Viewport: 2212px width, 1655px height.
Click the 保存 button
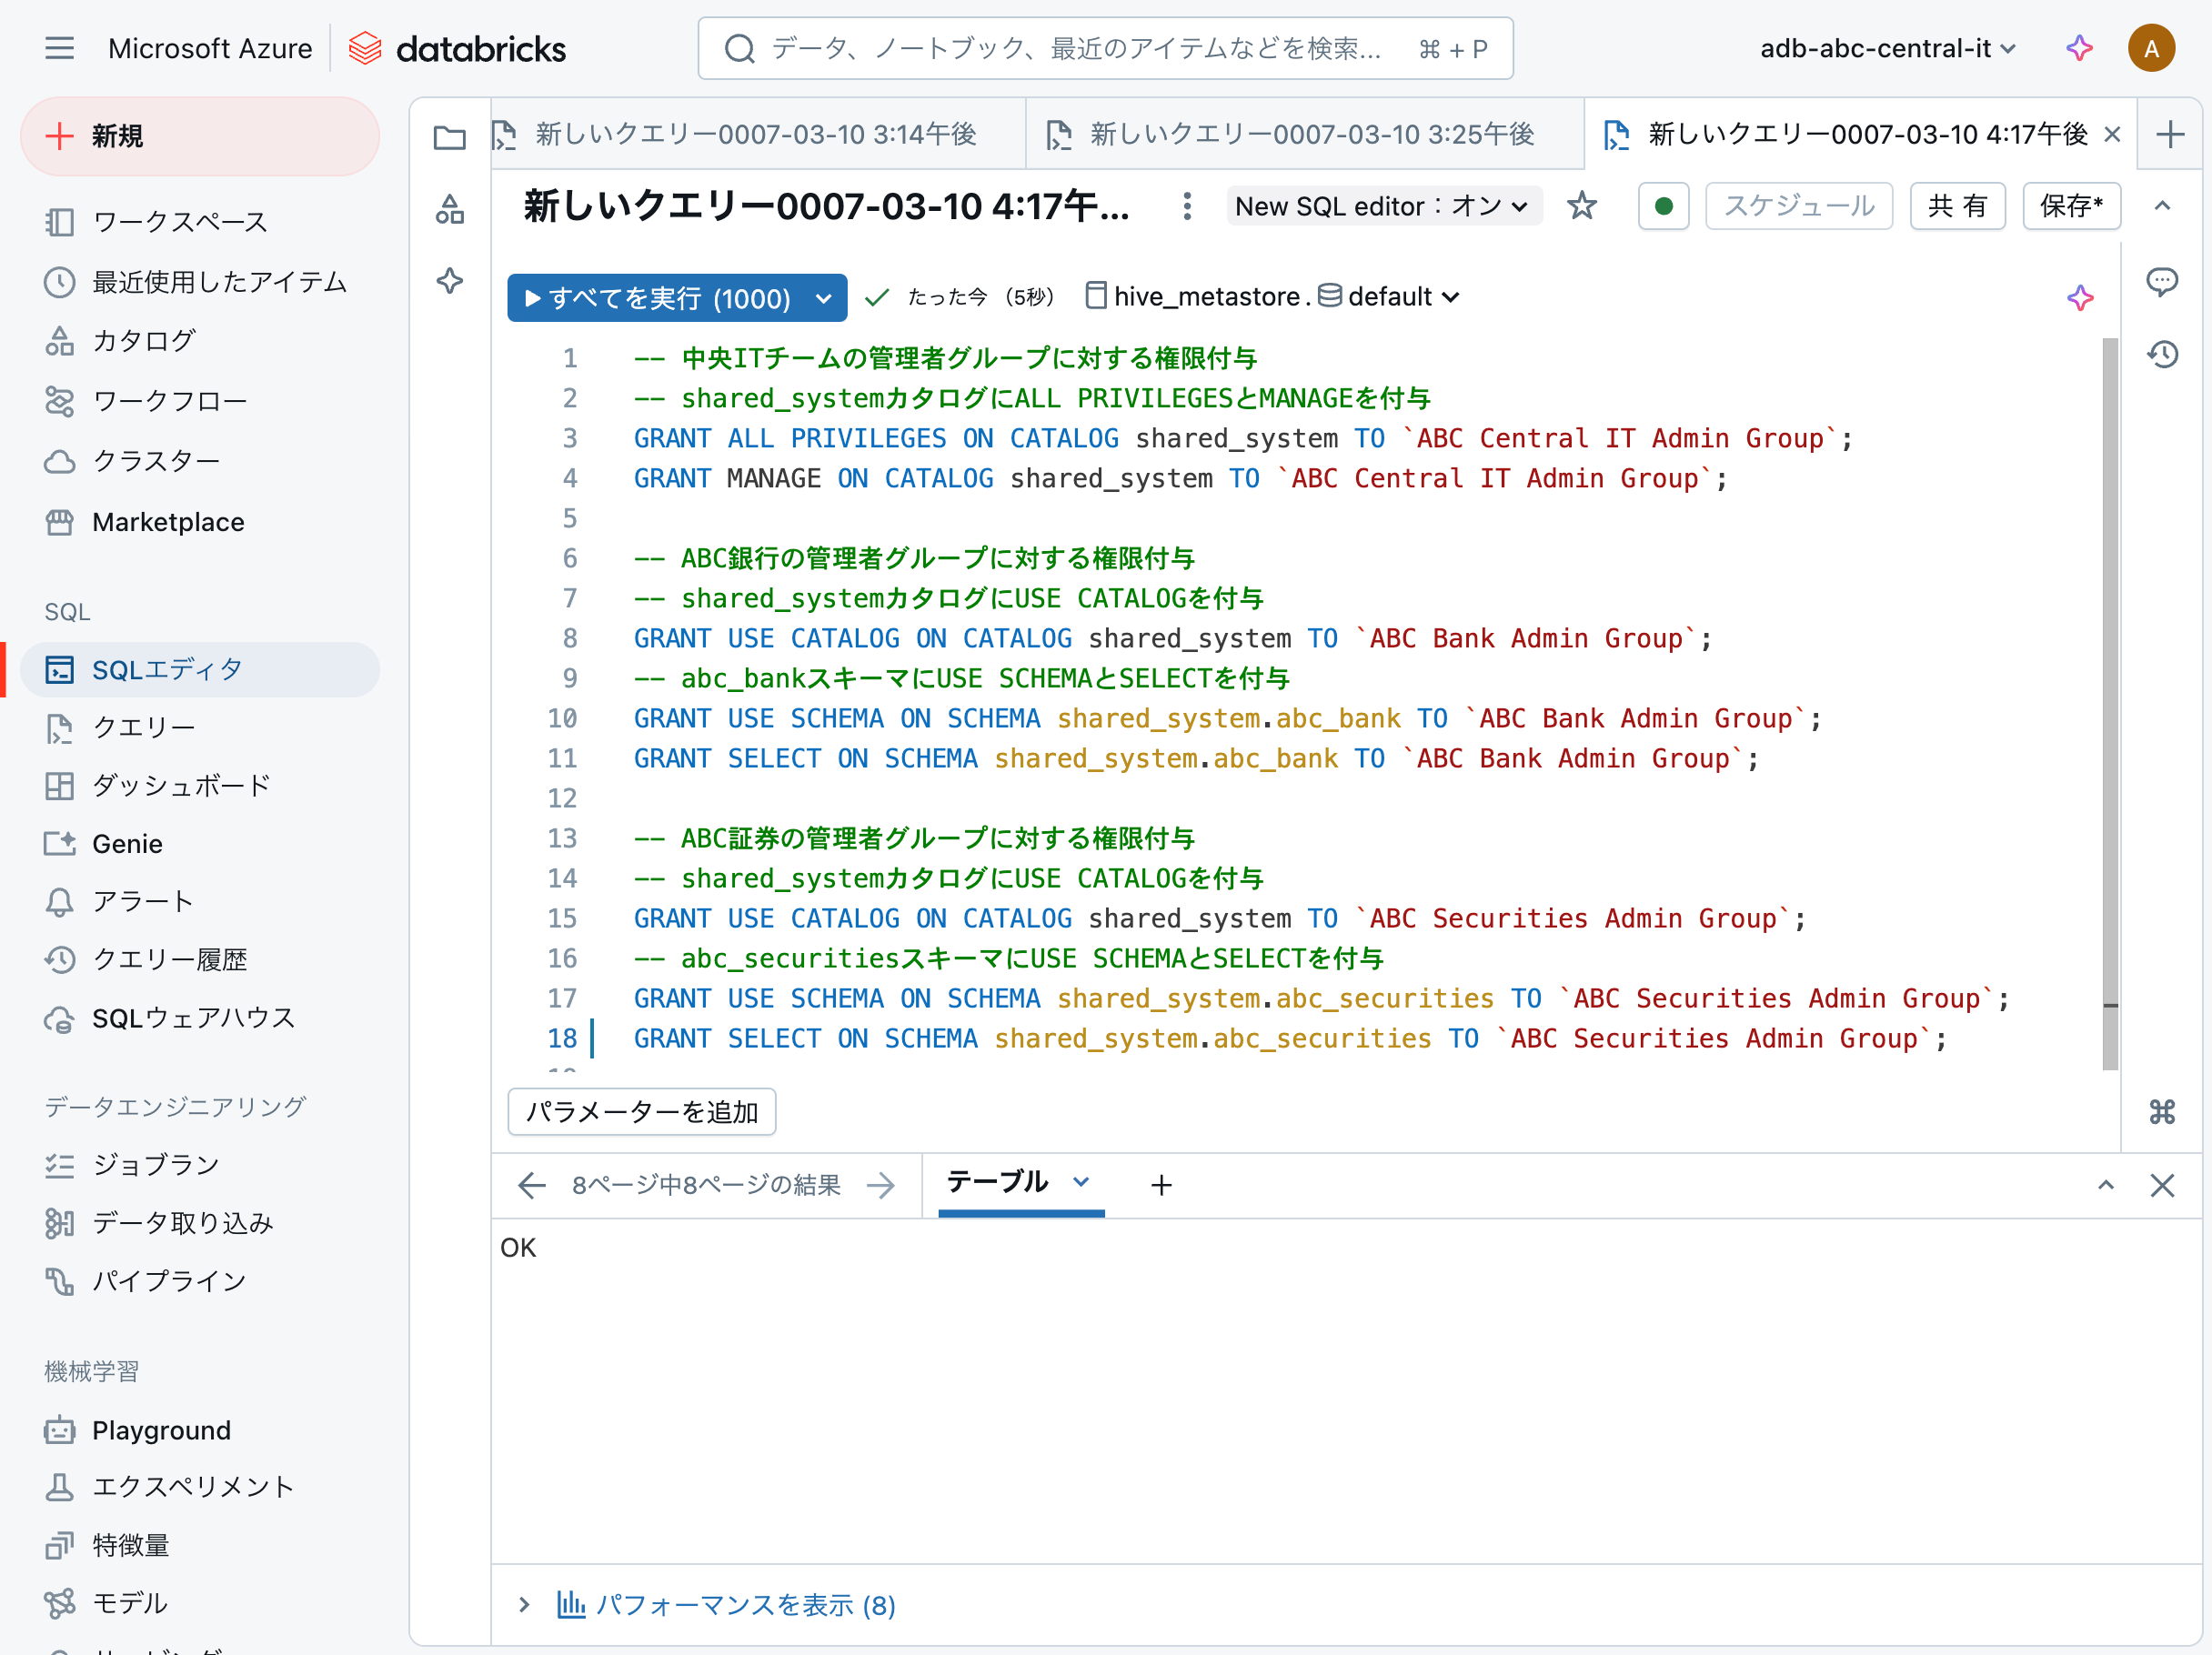click(x=2071, y=206)
